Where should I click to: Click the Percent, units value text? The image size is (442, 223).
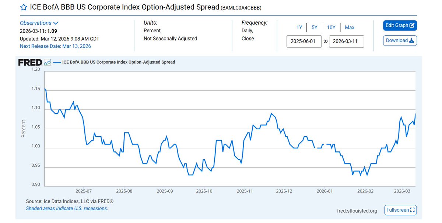click(x=152, y=31)
